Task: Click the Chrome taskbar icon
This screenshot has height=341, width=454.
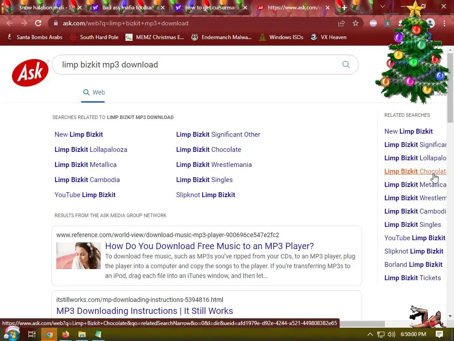Action: click(x=49, y=334)
